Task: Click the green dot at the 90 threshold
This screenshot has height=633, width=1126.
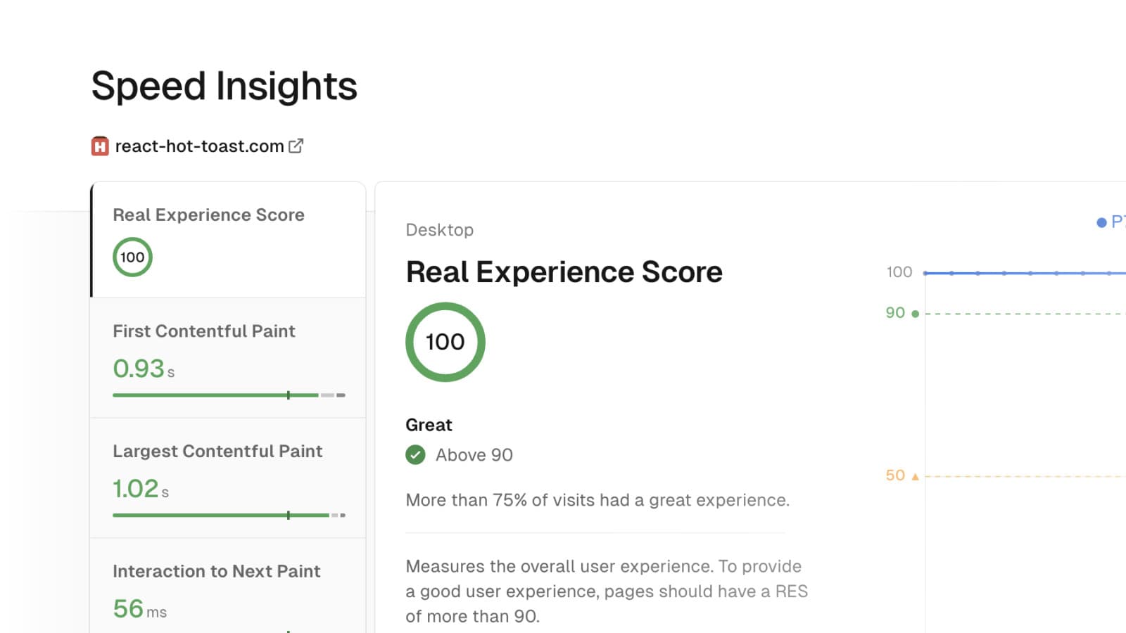Action: coord(915,314)
